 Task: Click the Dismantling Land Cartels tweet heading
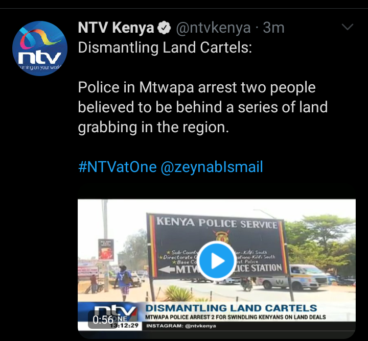coord(165,47)
